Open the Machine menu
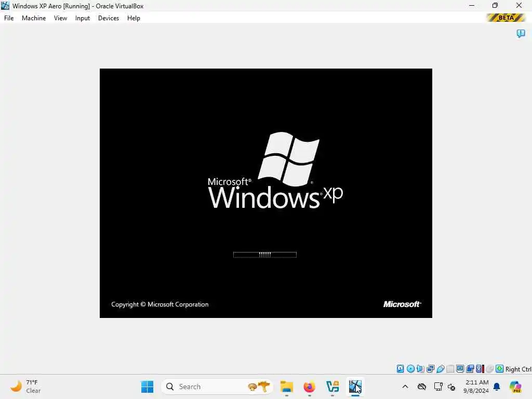Image resolution: width=532 pixels, height=399 pixels. click(x=34, y=18)
